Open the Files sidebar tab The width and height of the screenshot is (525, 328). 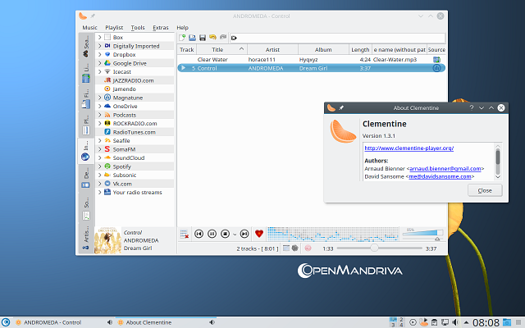pyautogui.click(x=85, y=99)
